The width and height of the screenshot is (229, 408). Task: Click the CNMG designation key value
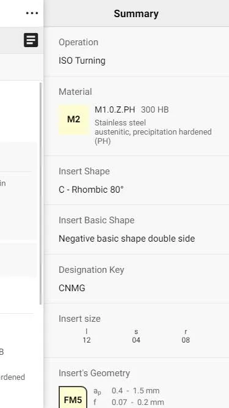(x=72, y=288)
